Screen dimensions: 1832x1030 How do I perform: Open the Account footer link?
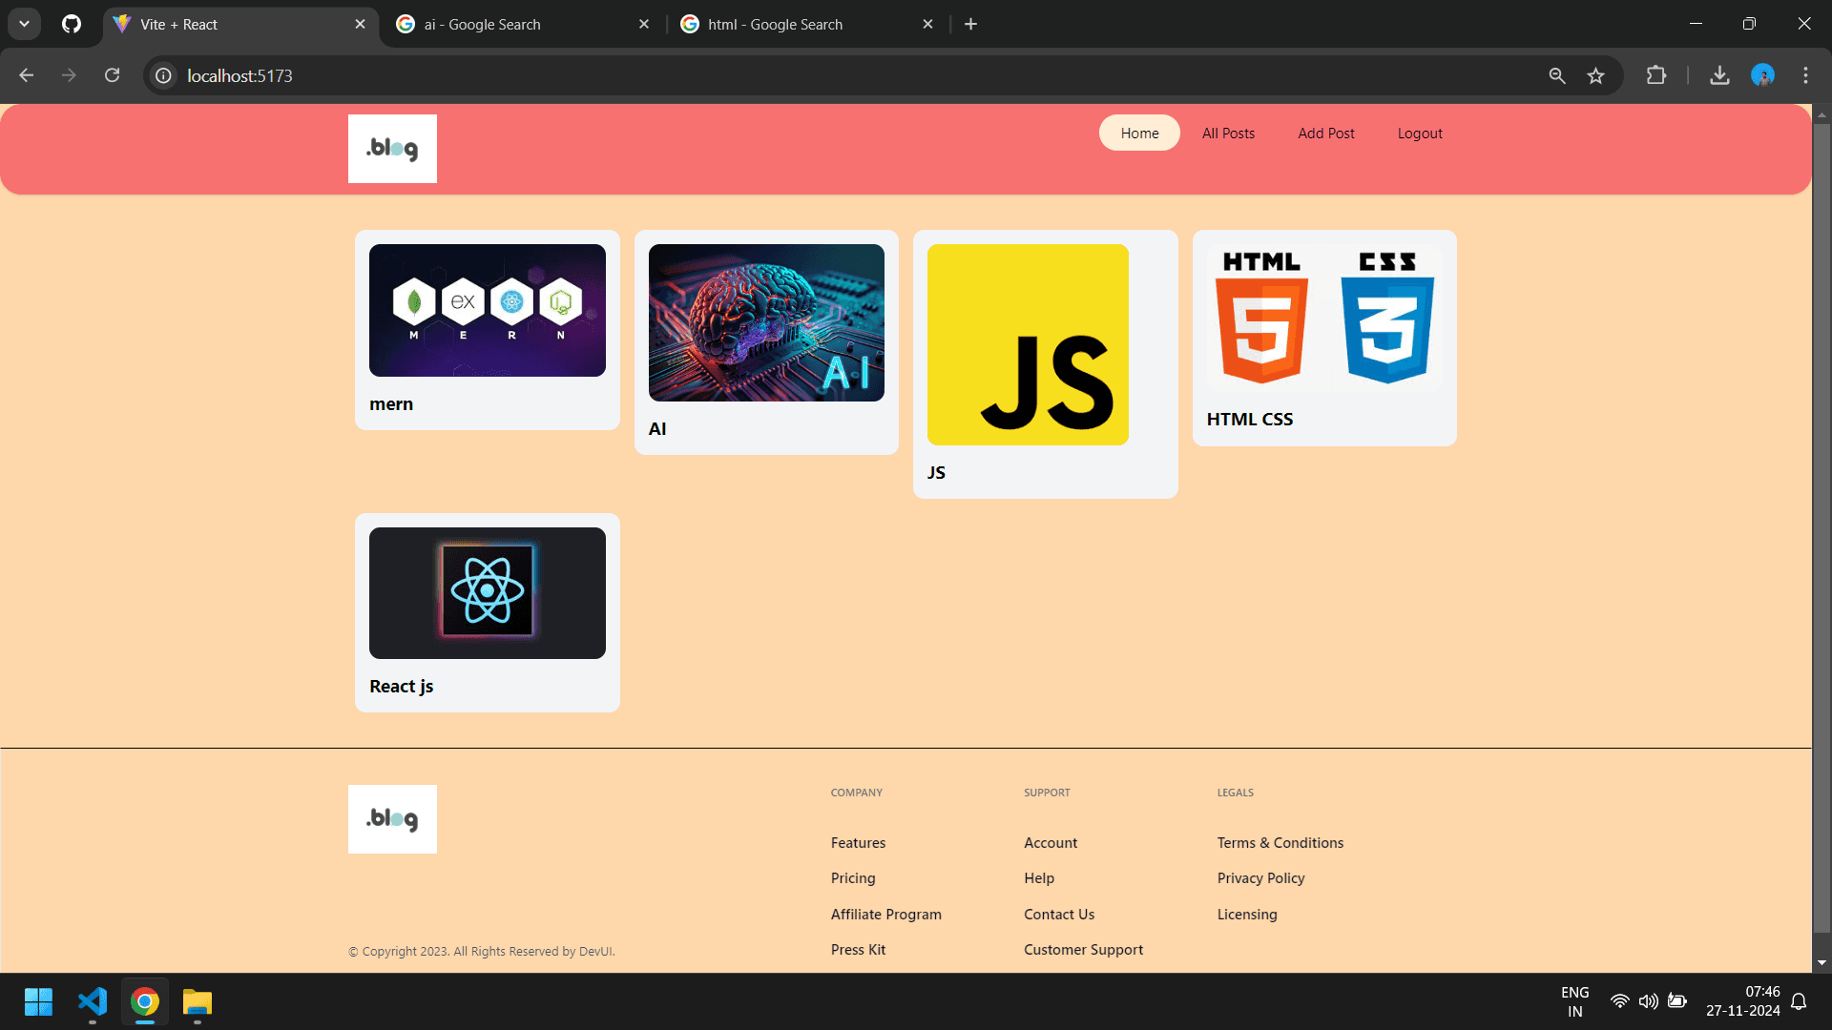[x=1051, y=843]
